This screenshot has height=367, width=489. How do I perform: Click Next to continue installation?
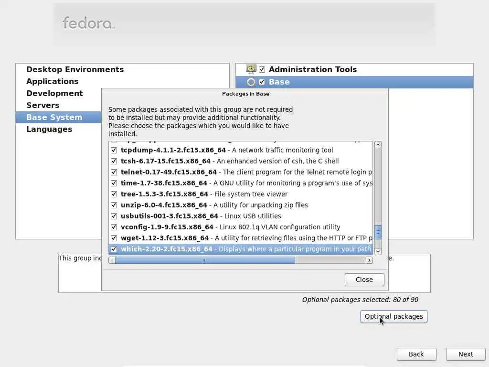pos(466,354)
